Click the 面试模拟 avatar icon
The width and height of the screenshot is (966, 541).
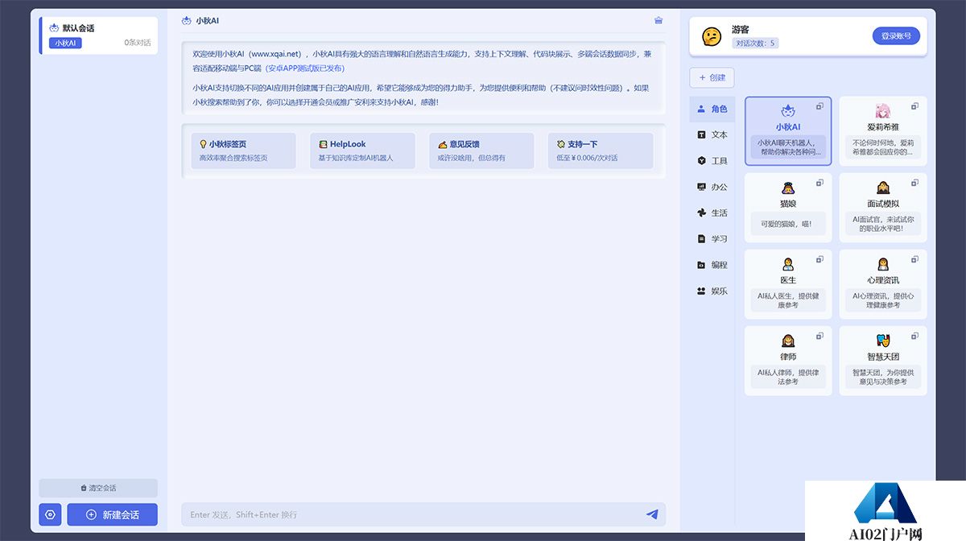(883, 188)
